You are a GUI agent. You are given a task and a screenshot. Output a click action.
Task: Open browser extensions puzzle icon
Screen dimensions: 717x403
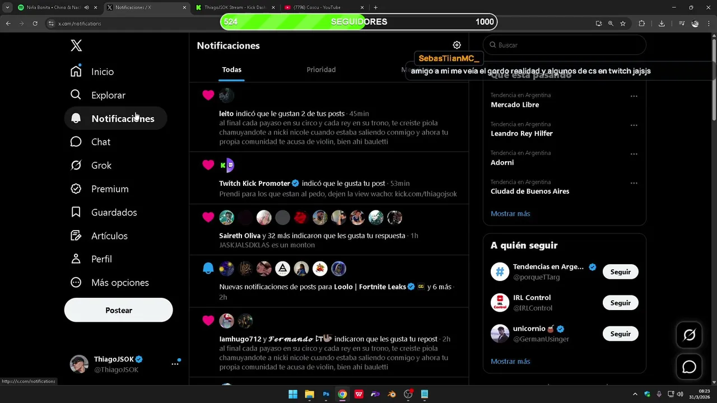[642, 24]
